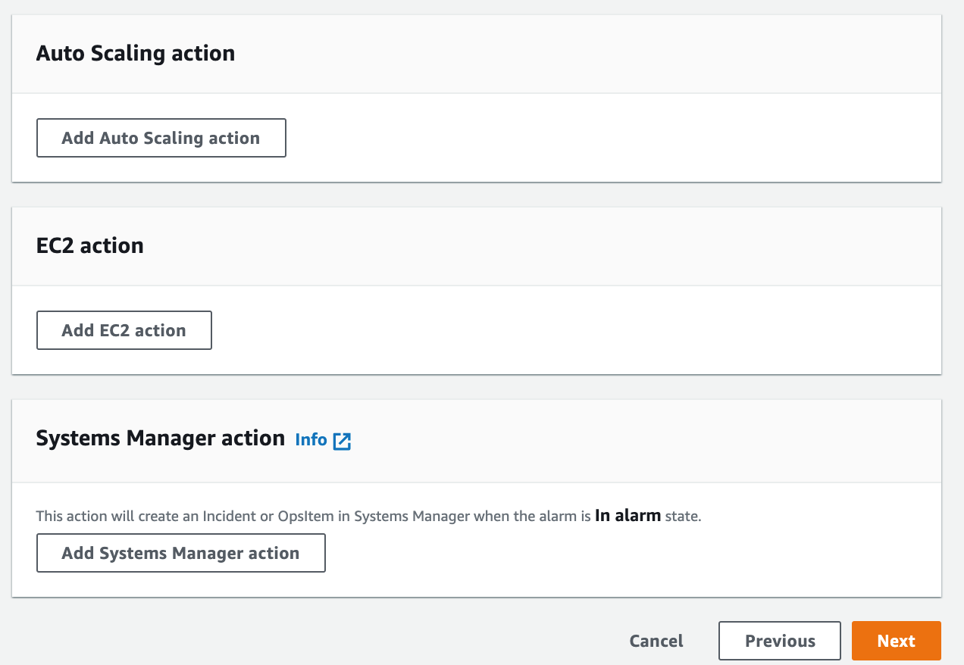Click the Systems Manager action heading
The image size is (964, 665).
tap(160, 438)
